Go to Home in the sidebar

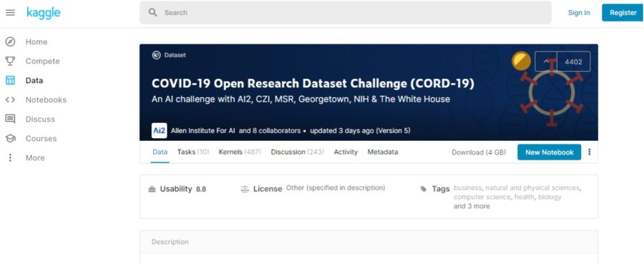click(x=36, y=42)
